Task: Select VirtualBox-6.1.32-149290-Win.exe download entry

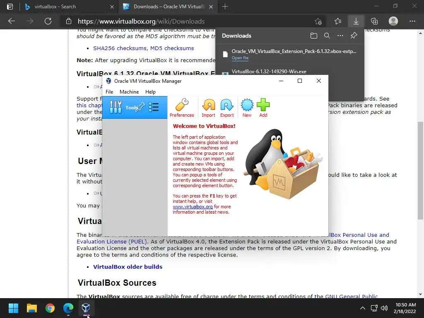Action: point(269,72)
